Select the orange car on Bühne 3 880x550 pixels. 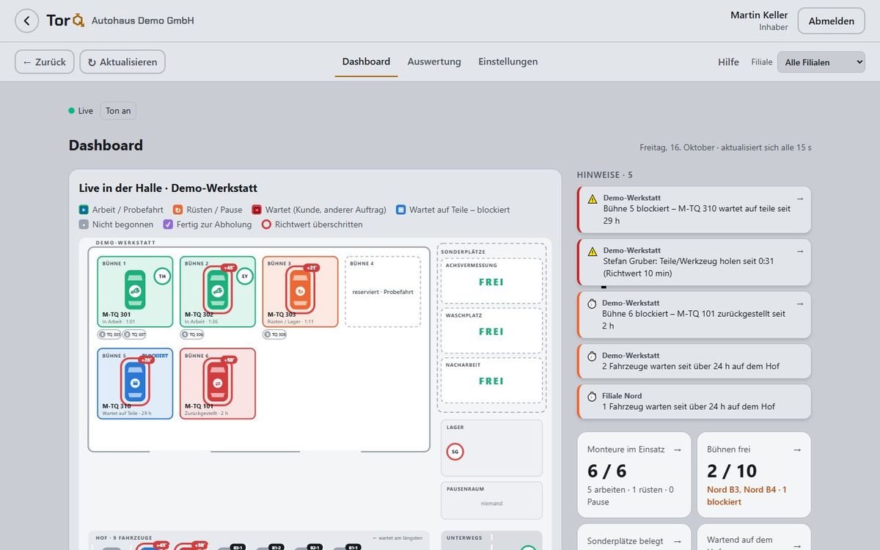(300, 290)
